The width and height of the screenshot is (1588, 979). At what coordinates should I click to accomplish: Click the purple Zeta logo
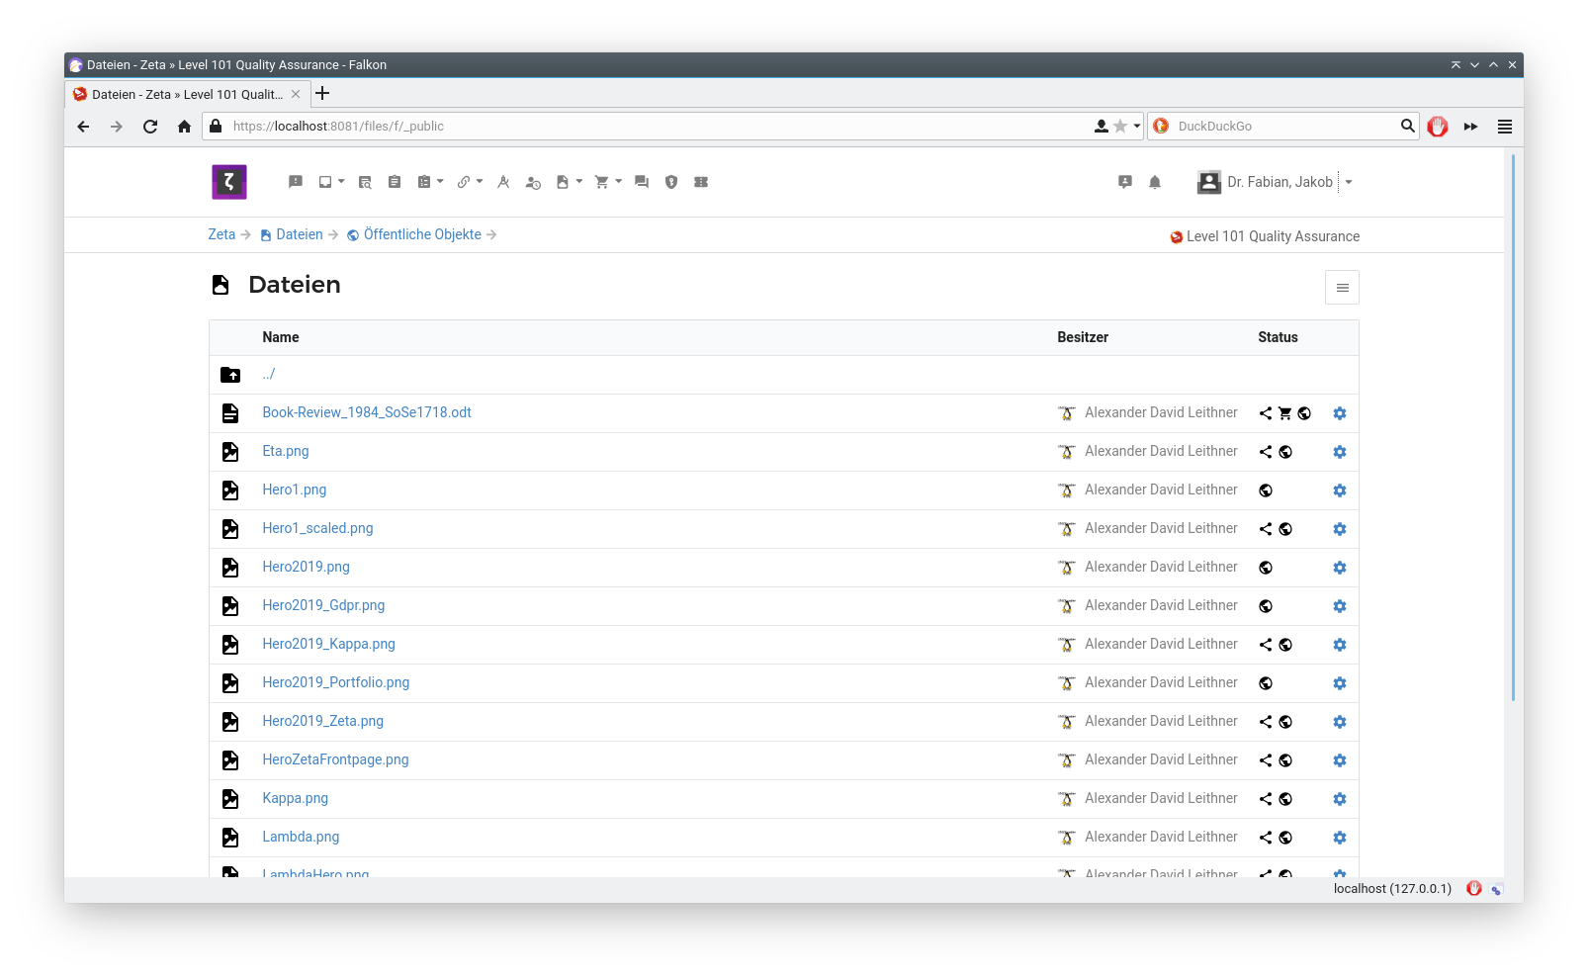click(229, 182)
